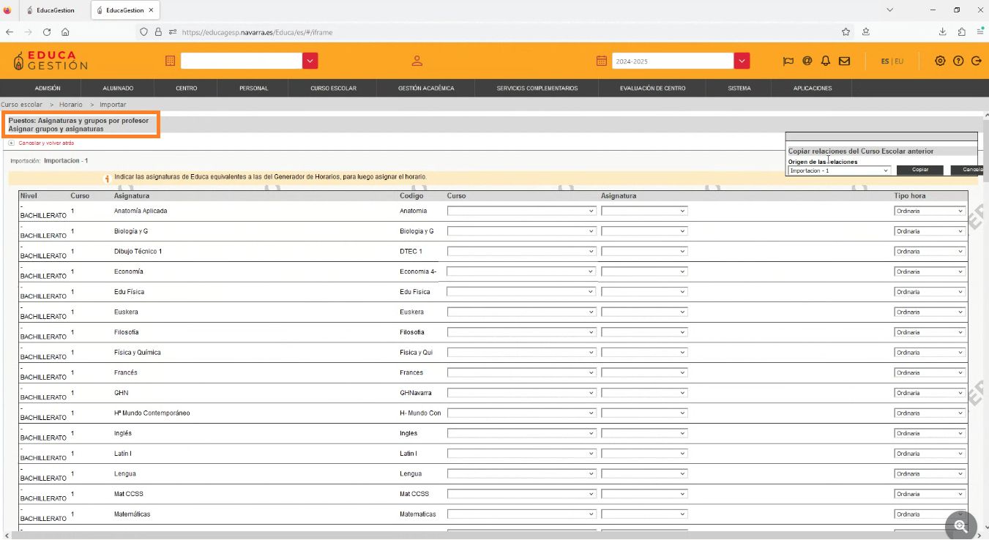Open the EVALUACIÓN DE CENTRO menu

(x=652, y=88)
